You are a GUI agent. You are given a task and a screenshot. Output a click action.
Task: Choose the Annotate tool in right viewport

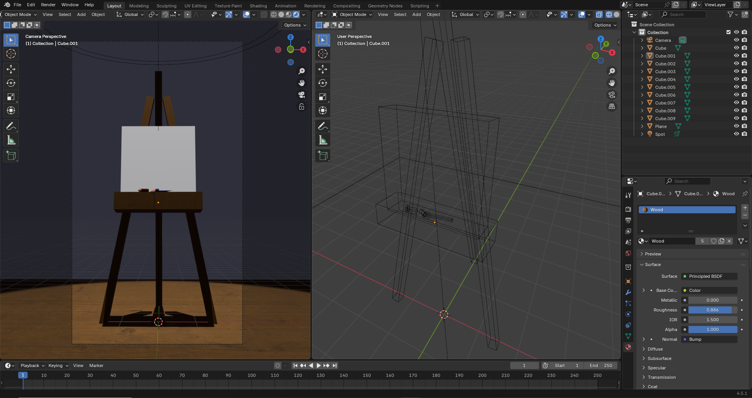click(x=323, y=126)
